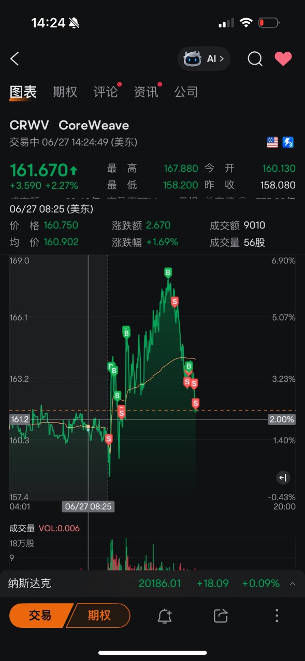Open the 资讯 tab
This screenshot has width=305, height=661.
[146, 92]
